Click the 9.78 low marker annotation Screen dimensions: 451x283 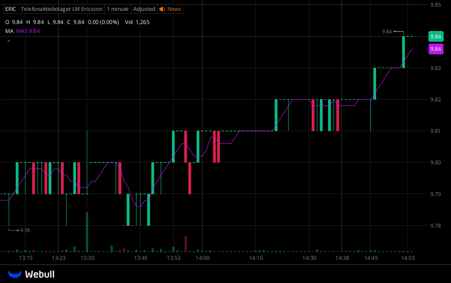[x=25, y=230]
